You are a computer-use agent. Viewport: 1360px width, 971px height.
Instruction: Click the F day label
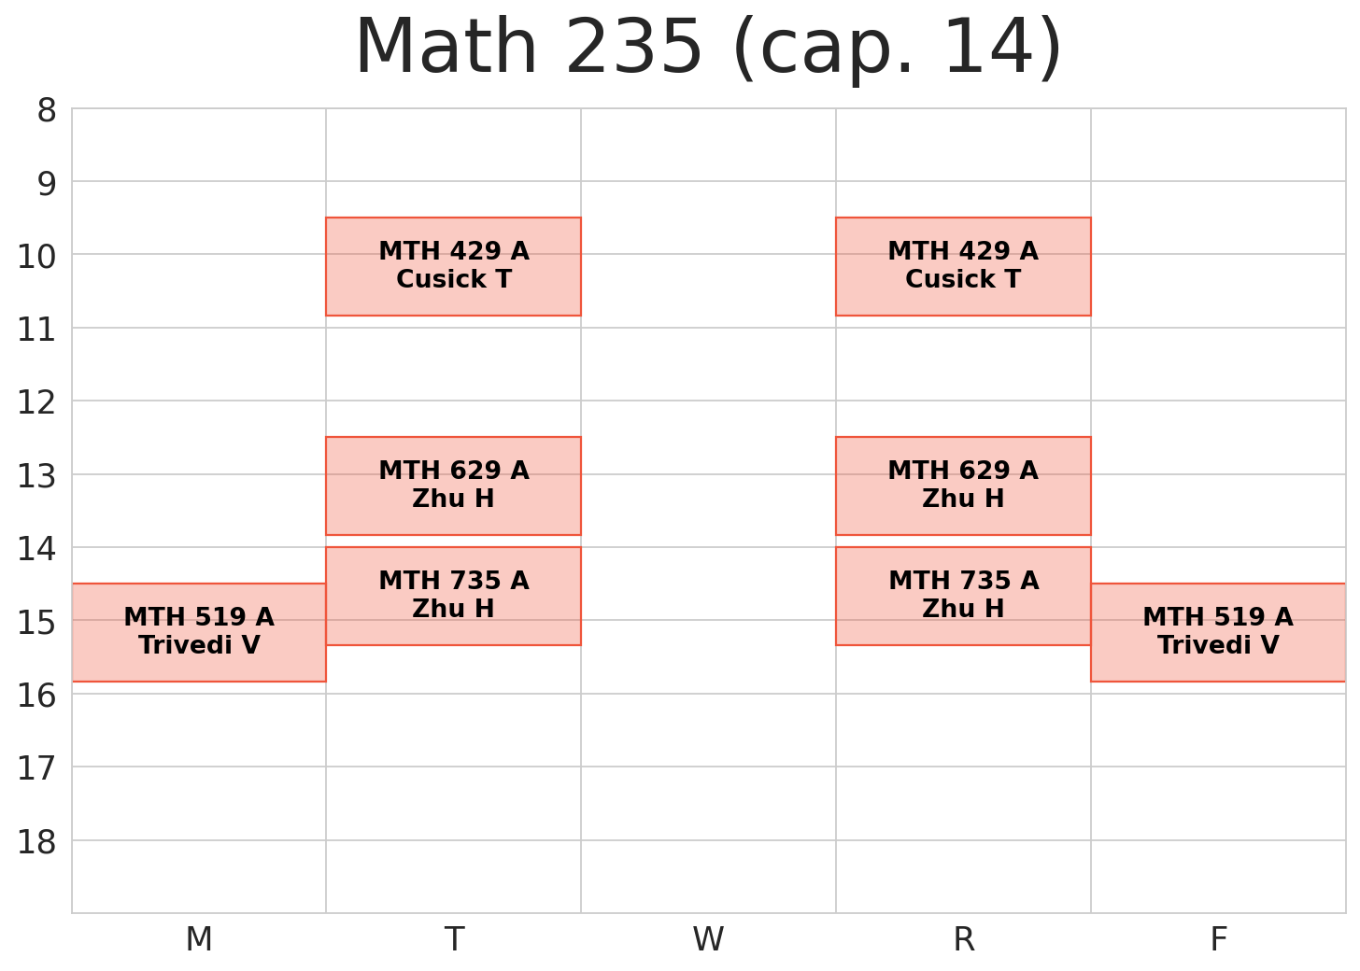pos(1218,939)
